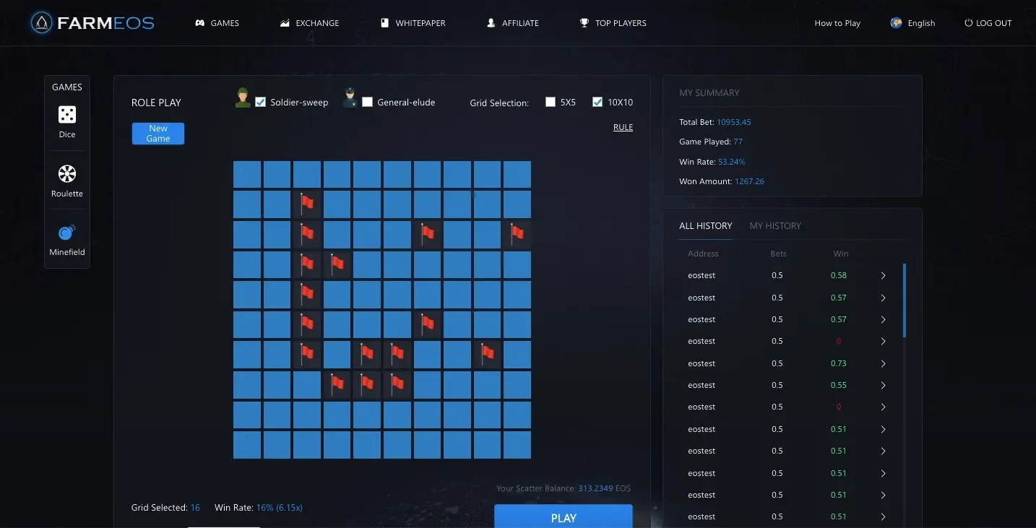
Task: Switch to the MY HISTORY tab
Action: [x=775, y=226]
